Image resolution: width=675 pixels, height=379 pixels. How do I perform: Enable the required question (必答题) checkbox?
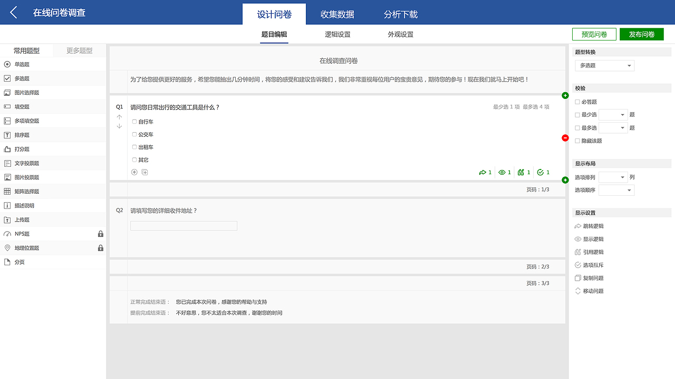click(x=577, y=102)
